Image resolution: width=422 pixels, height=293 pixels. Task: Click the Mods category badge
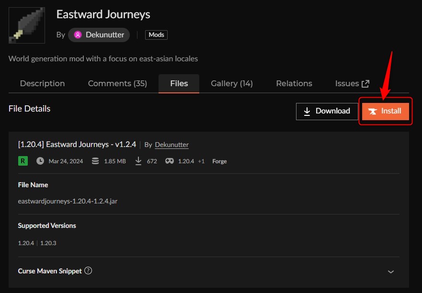click(156, 34)
